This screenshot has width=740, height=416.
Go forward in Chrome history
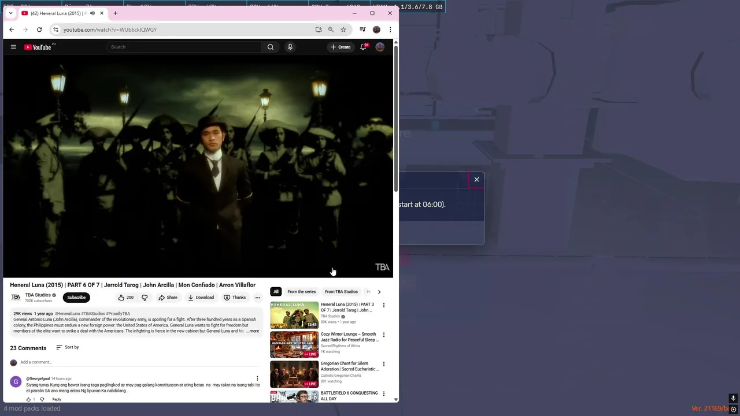click(x=25, y=29)
